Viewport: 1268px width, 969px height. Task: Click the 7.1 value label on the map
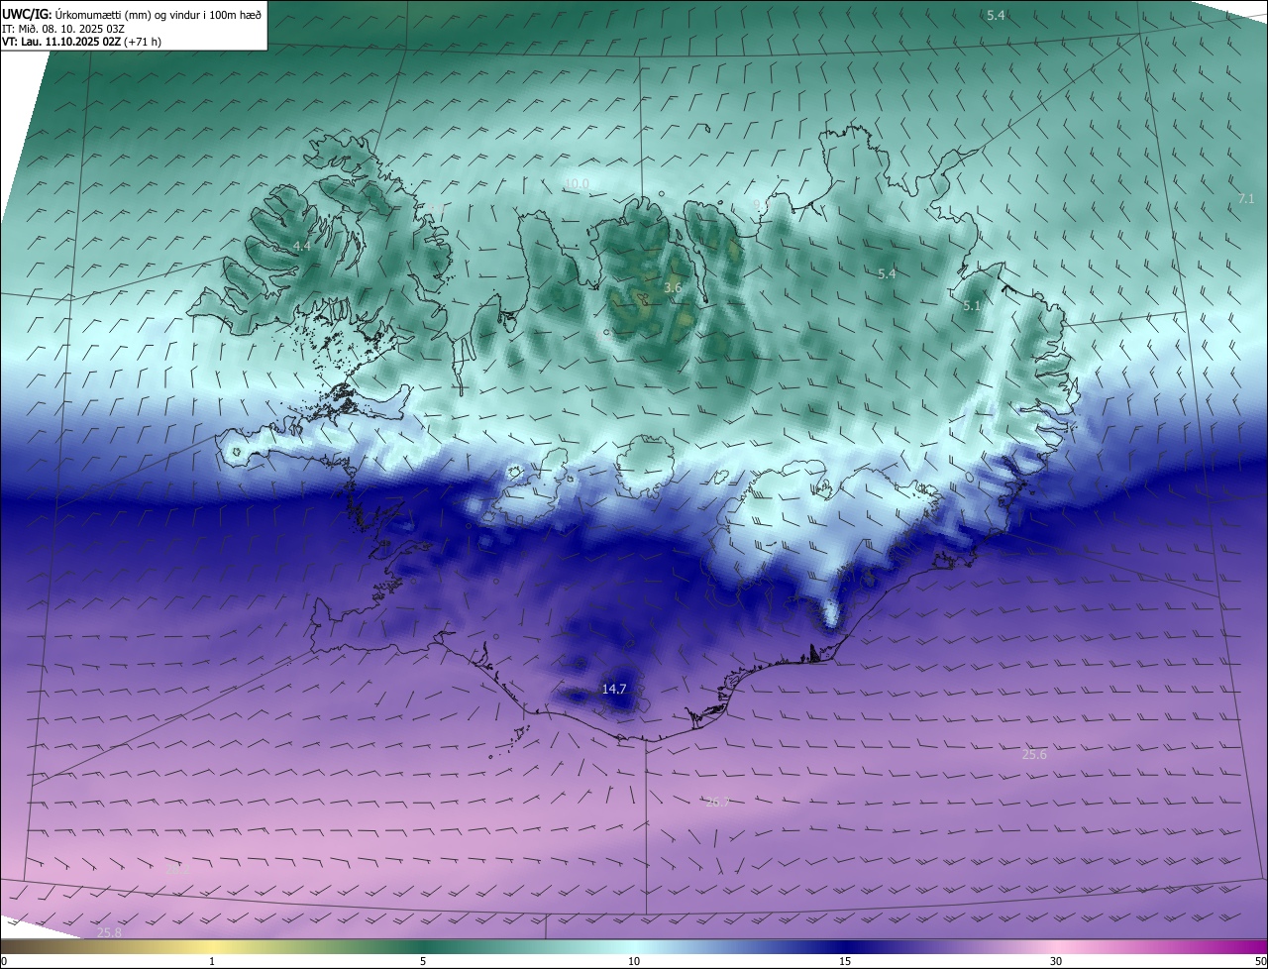tap(1246, 199)
